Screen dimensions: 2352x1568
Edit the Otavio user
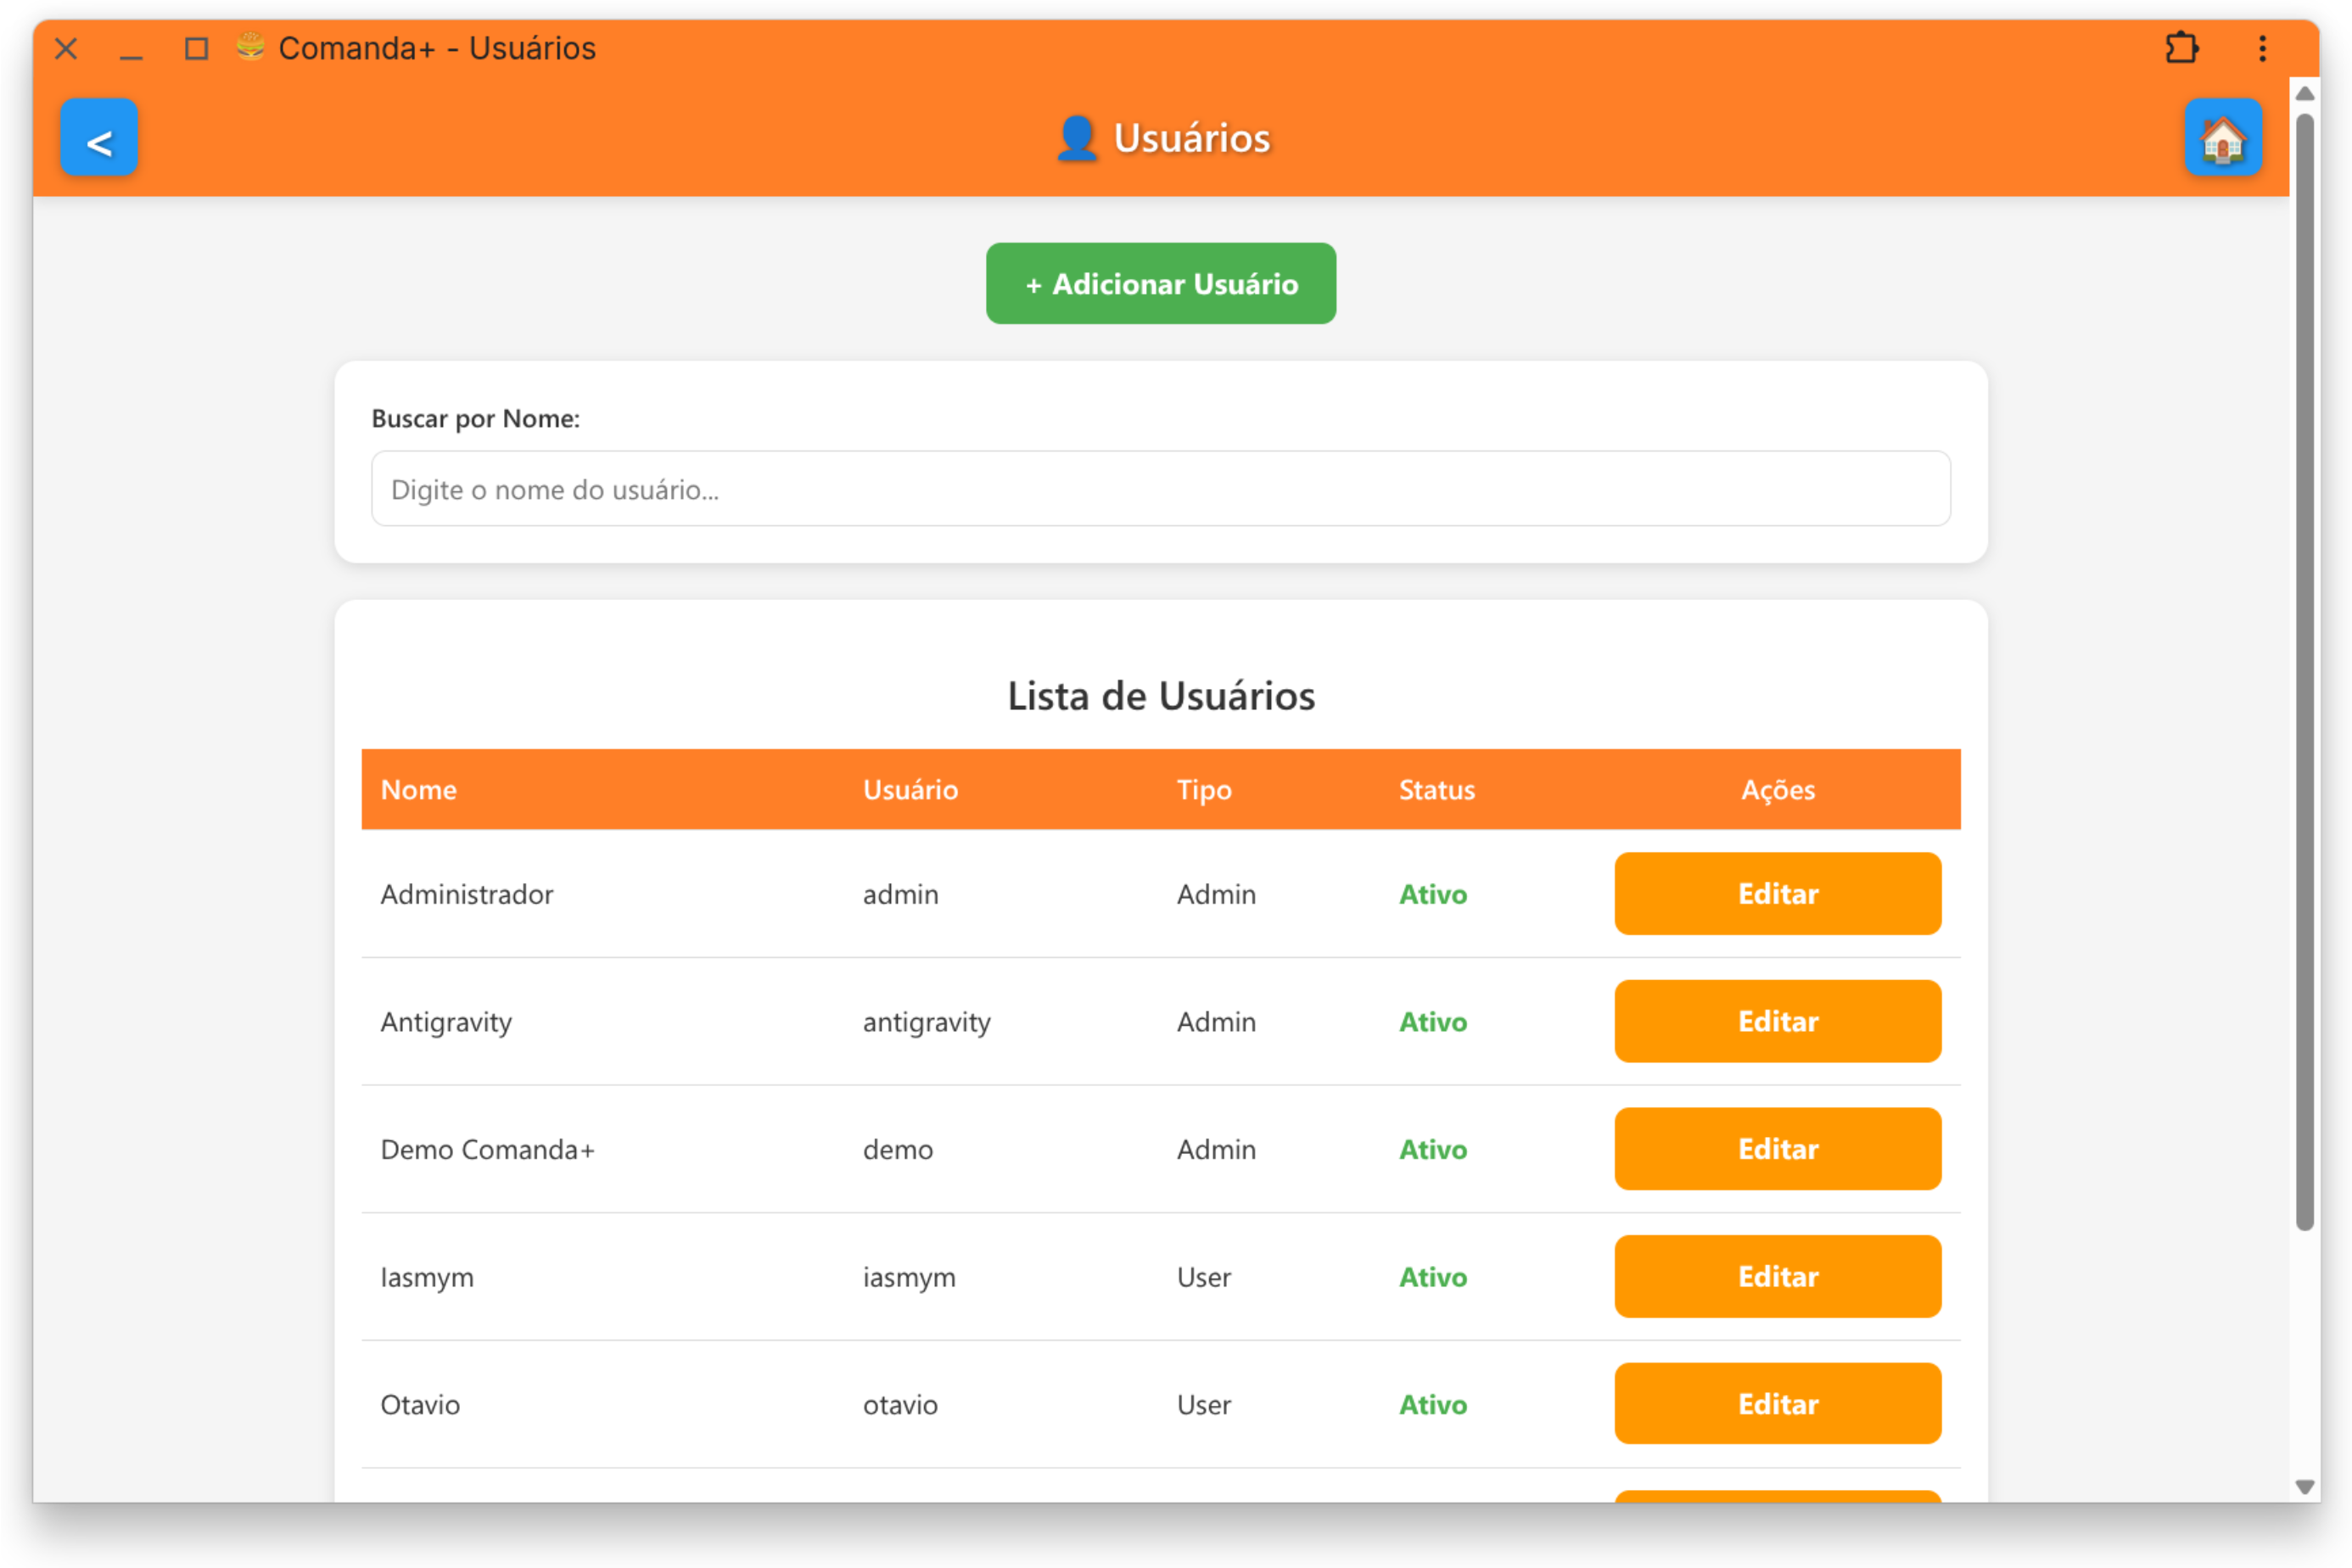(1777, 1403)
